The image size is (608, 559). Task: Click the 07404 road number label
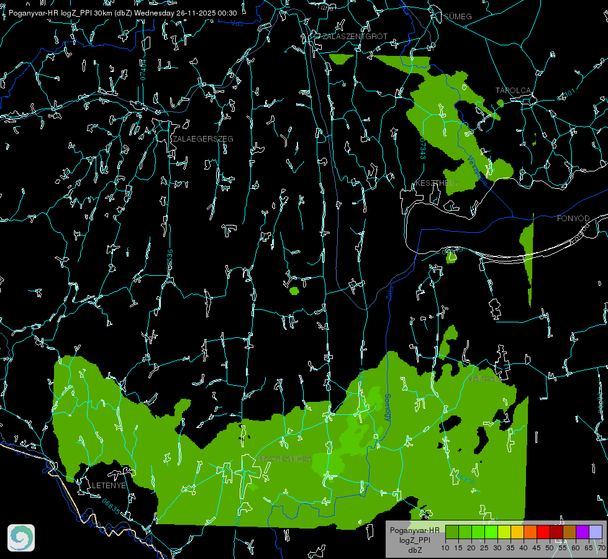pyautogui.click(x=143, y=70)
